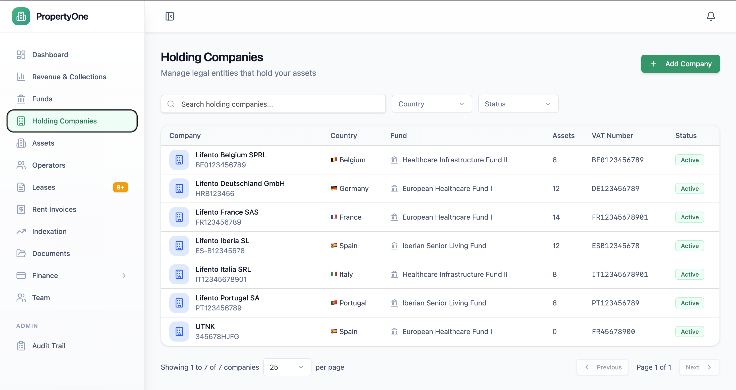Viewport: 736px width, 390px height.
Task: Click the Status column header
Action: [x=686, y=136]
